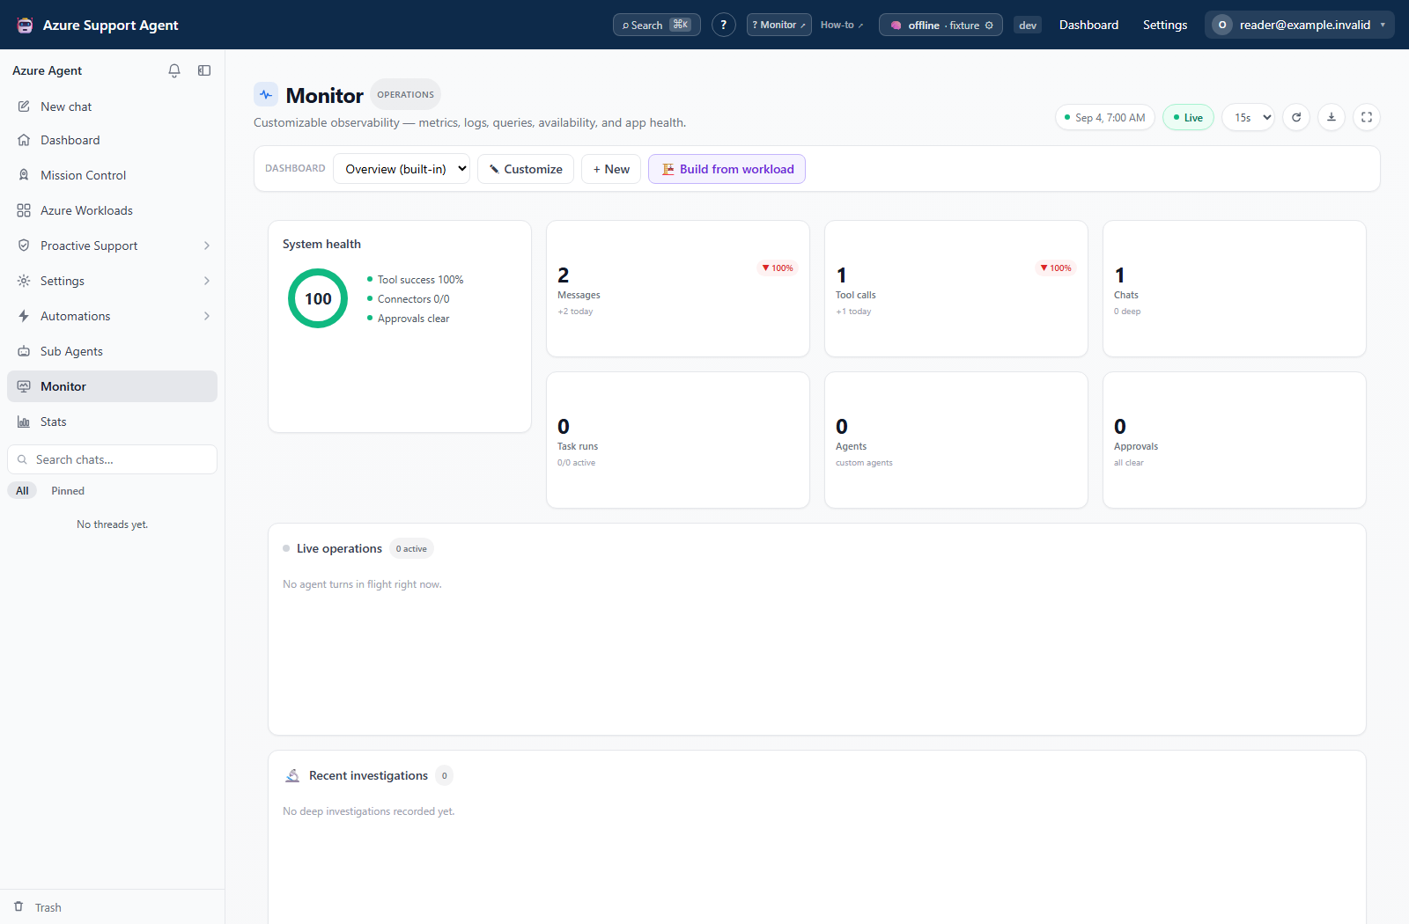The height and width of the screenshot is (924, 1409).
Task: Click the Tool calls metric card
Action: point(956,289)
